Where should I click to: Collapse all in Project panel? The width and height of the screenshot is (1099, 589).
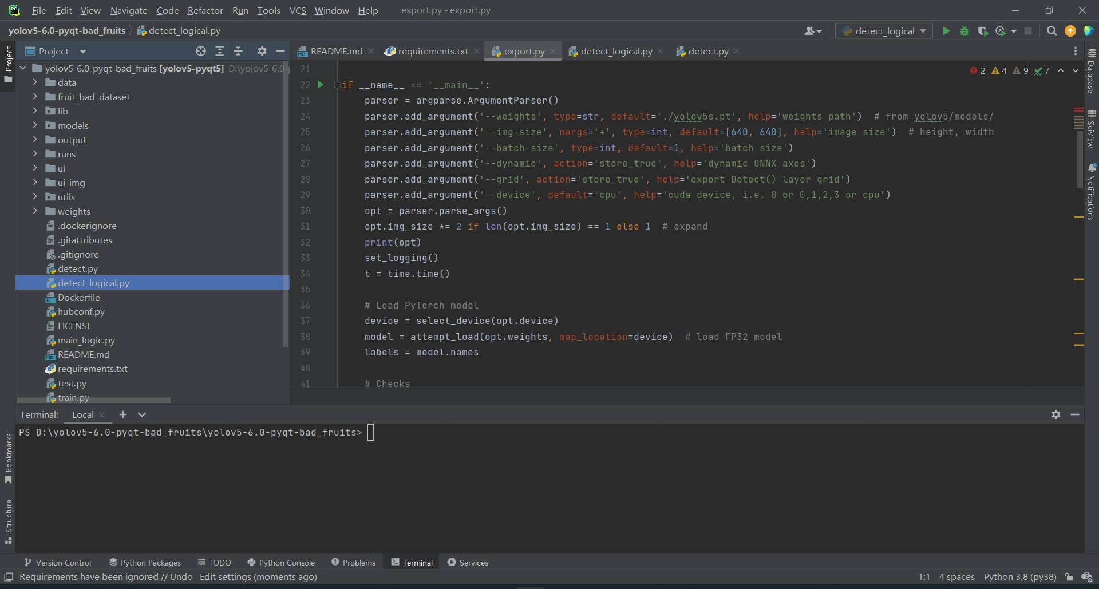tap(238, 51)
